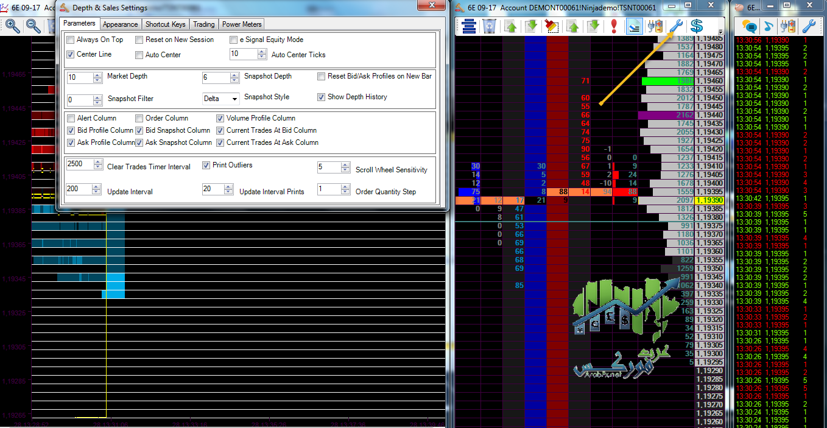The width and height of the screenshot is (827, 428).
Task: Disable Current Trades At Bid Column
Action: click(x=220, y=130)
